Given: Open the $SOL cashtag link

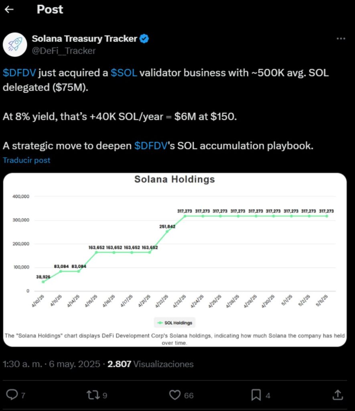Looking at the screenshot, I should coord(124,73).
